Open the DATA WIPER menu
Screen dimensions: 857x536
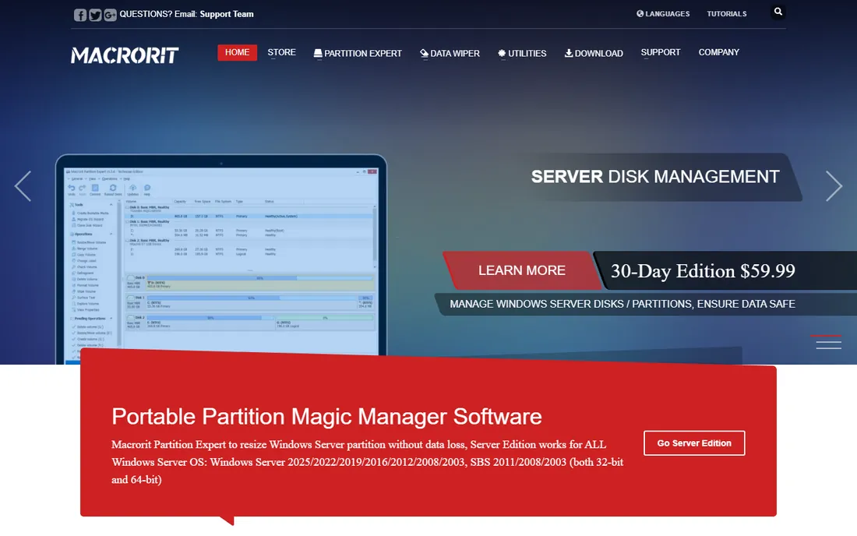point(450,53)
